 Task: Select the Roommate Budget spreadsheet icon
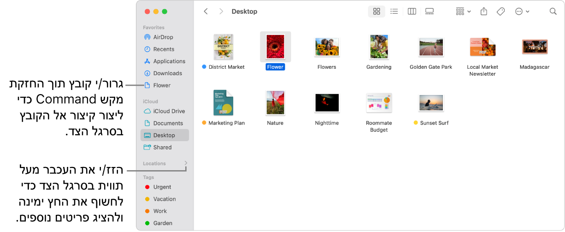(x=379, y=103)
